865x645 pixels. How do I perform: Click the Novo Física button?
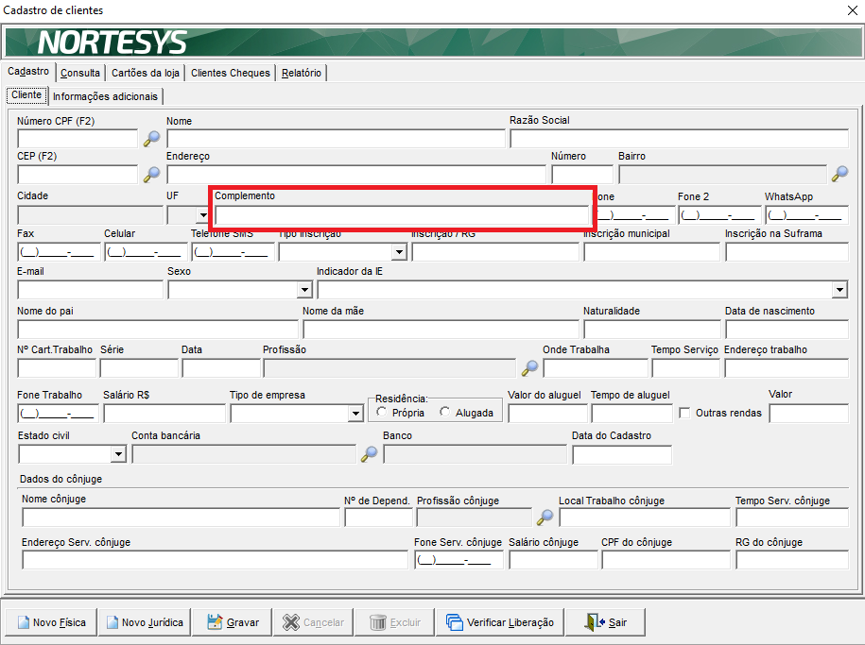pyautogui.click(x=51, y=622)
